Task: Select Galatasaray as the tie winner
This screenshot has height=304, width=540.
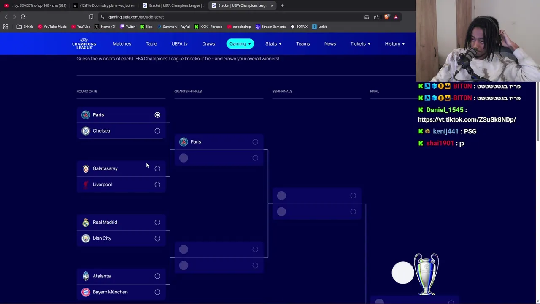Action: pyautogui.click(x=157, y=168)
